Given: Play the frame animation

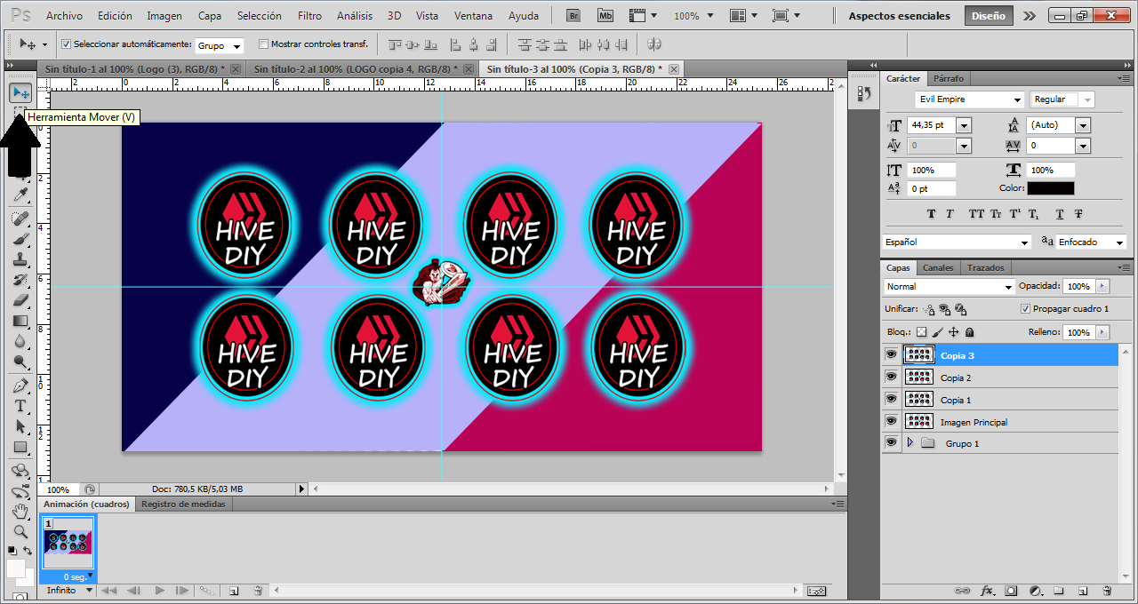Looking at the screenshot, I should click(159, 591).
